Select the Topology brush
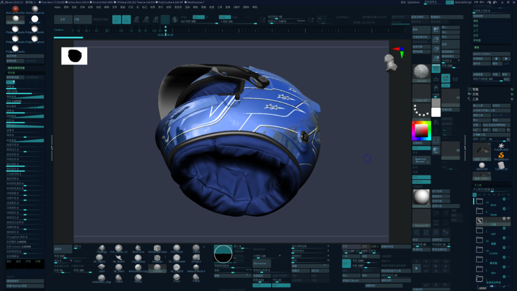The width and height of the screenshot is (517, 291). pyautogui.click(x=101, y=249)
